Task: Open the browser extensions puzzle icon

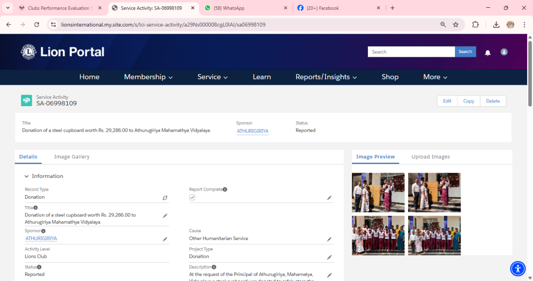Action: (x=475, y=24)
